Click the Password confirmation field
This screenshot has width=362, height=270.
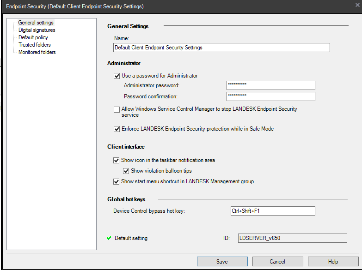pos(270,96)
